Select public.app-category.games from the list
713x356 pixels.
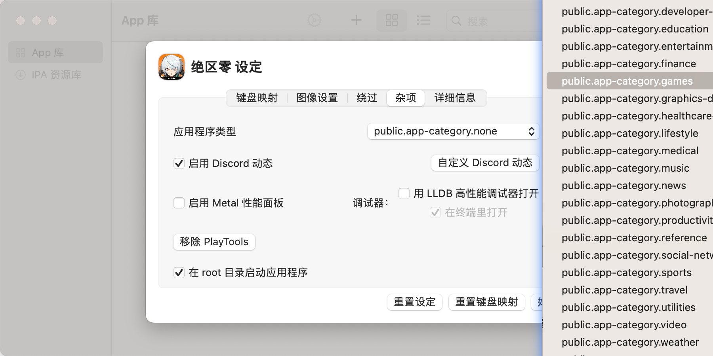click(x=627, y=81)
